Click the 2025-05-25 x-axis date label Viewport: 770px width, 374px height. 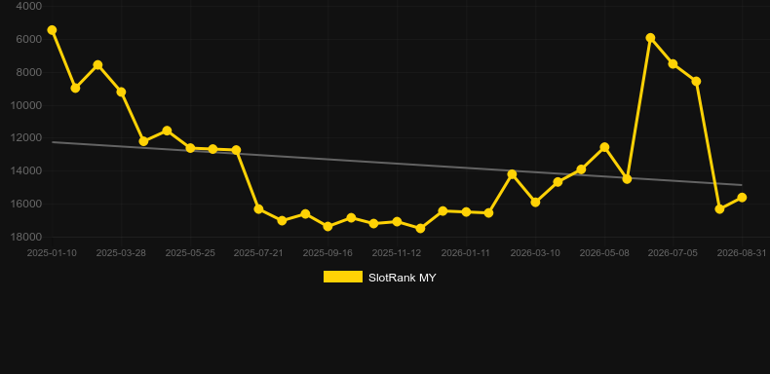190,253
